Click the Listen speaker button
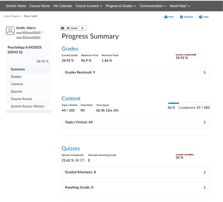The image size is (223, 202). tap(72, 28)
